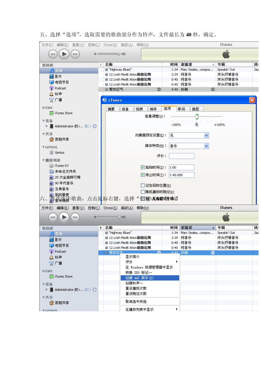The height and width of the screenshot is (369, 261).
Task: Switch to the 摘要 tab
Action: click(113, 109)
